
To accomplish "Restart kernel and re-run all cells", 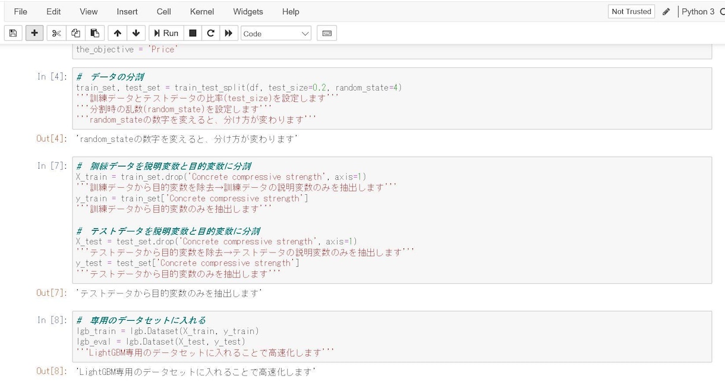I will click(229, 33).
